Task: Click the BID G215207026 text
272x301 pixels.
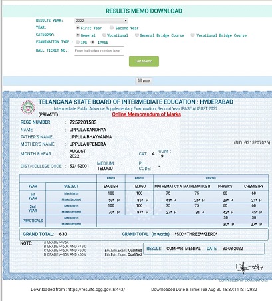Action: click(x=252, y=142)
